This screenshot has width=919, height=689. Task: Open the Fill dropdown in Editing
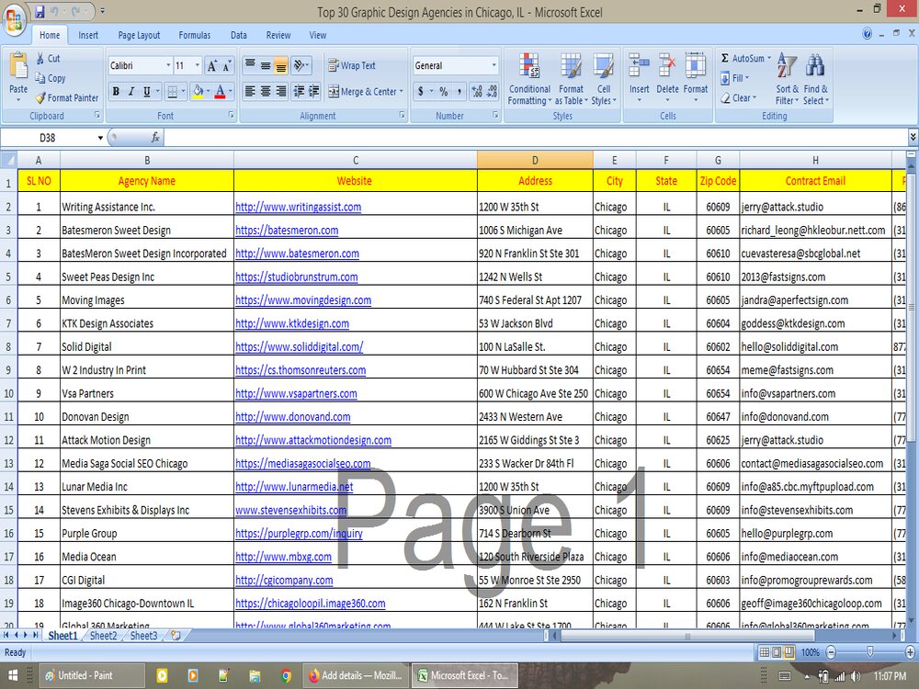735,78
